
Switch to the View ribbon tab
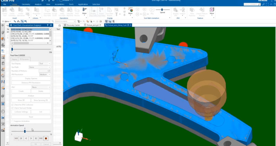click(48, 5)
